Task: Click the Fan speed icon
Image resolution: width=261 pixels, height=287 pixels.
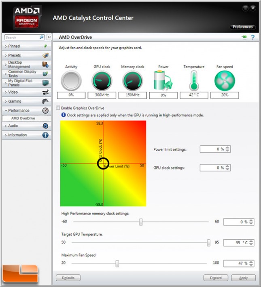Action: 225,81
